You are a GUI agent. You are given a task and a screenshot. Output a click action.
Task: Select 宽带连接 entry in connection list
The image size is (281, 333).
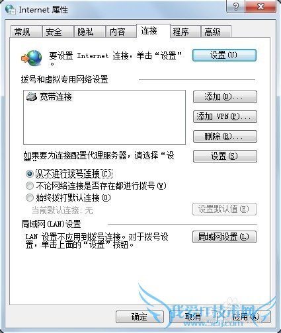[49, 96]
